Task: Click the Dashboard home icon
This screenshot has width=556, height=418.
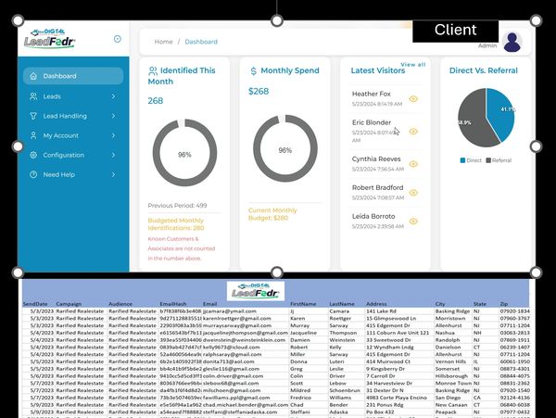Action: [33, 76]
